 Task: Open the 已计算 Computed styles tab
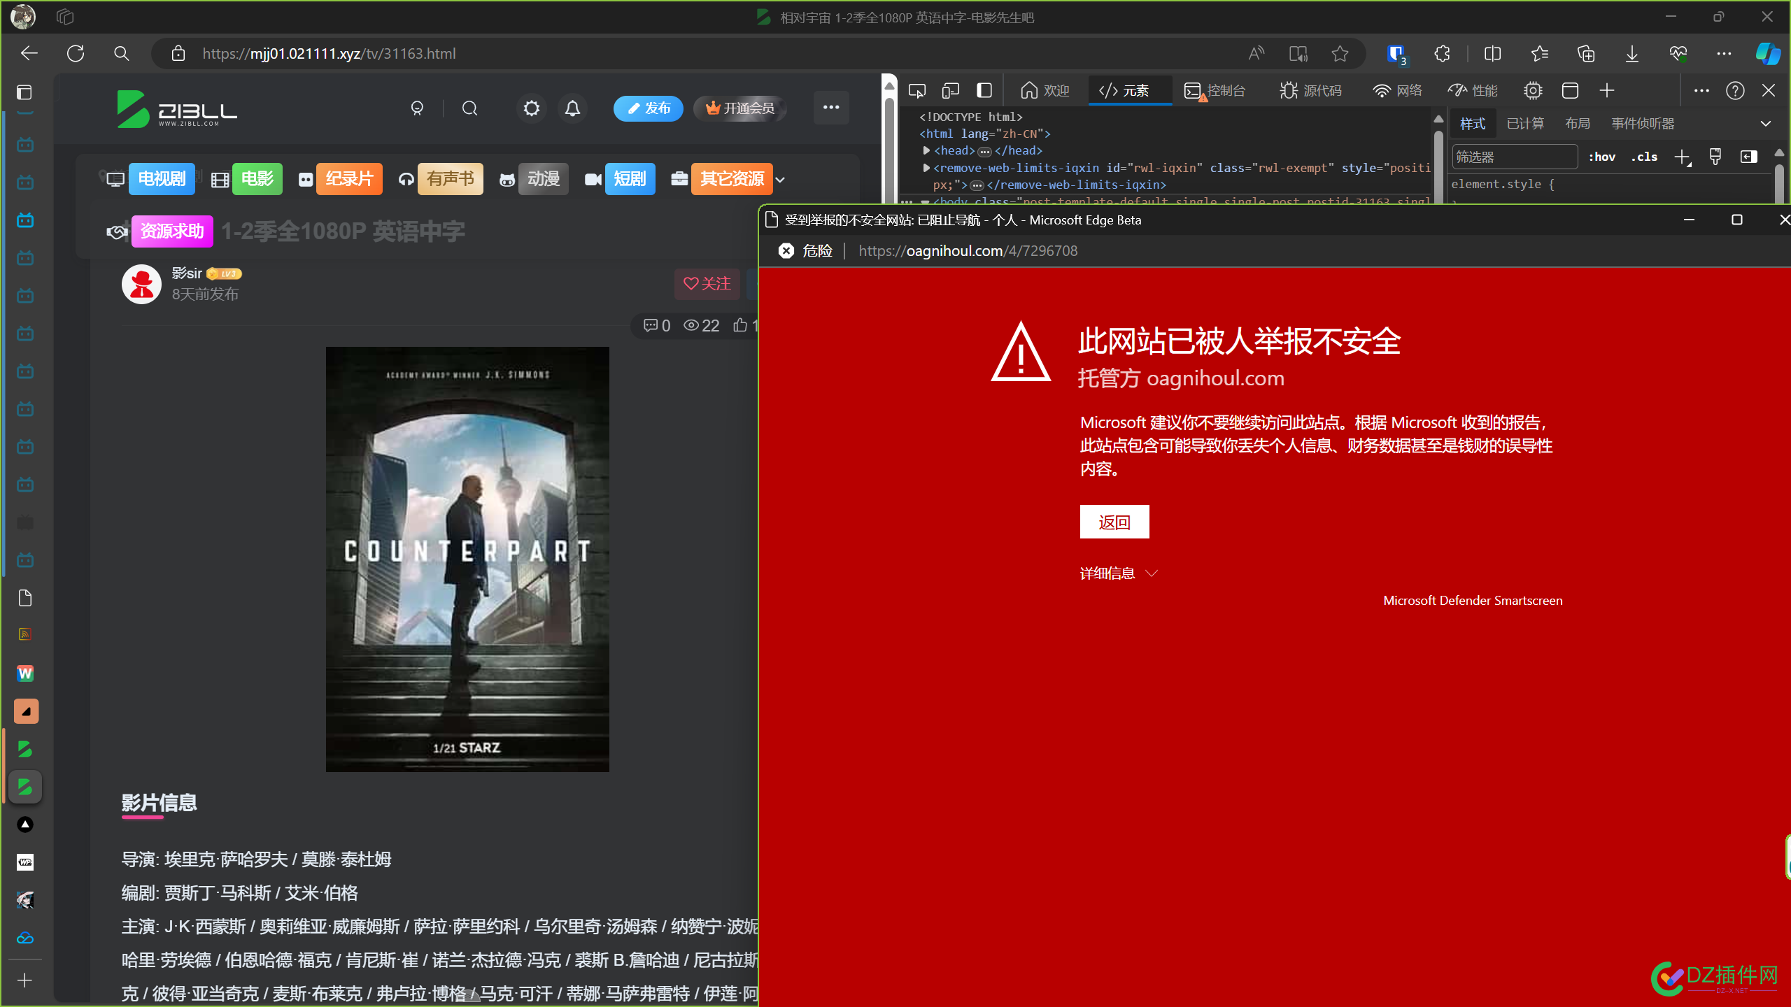1525,124
